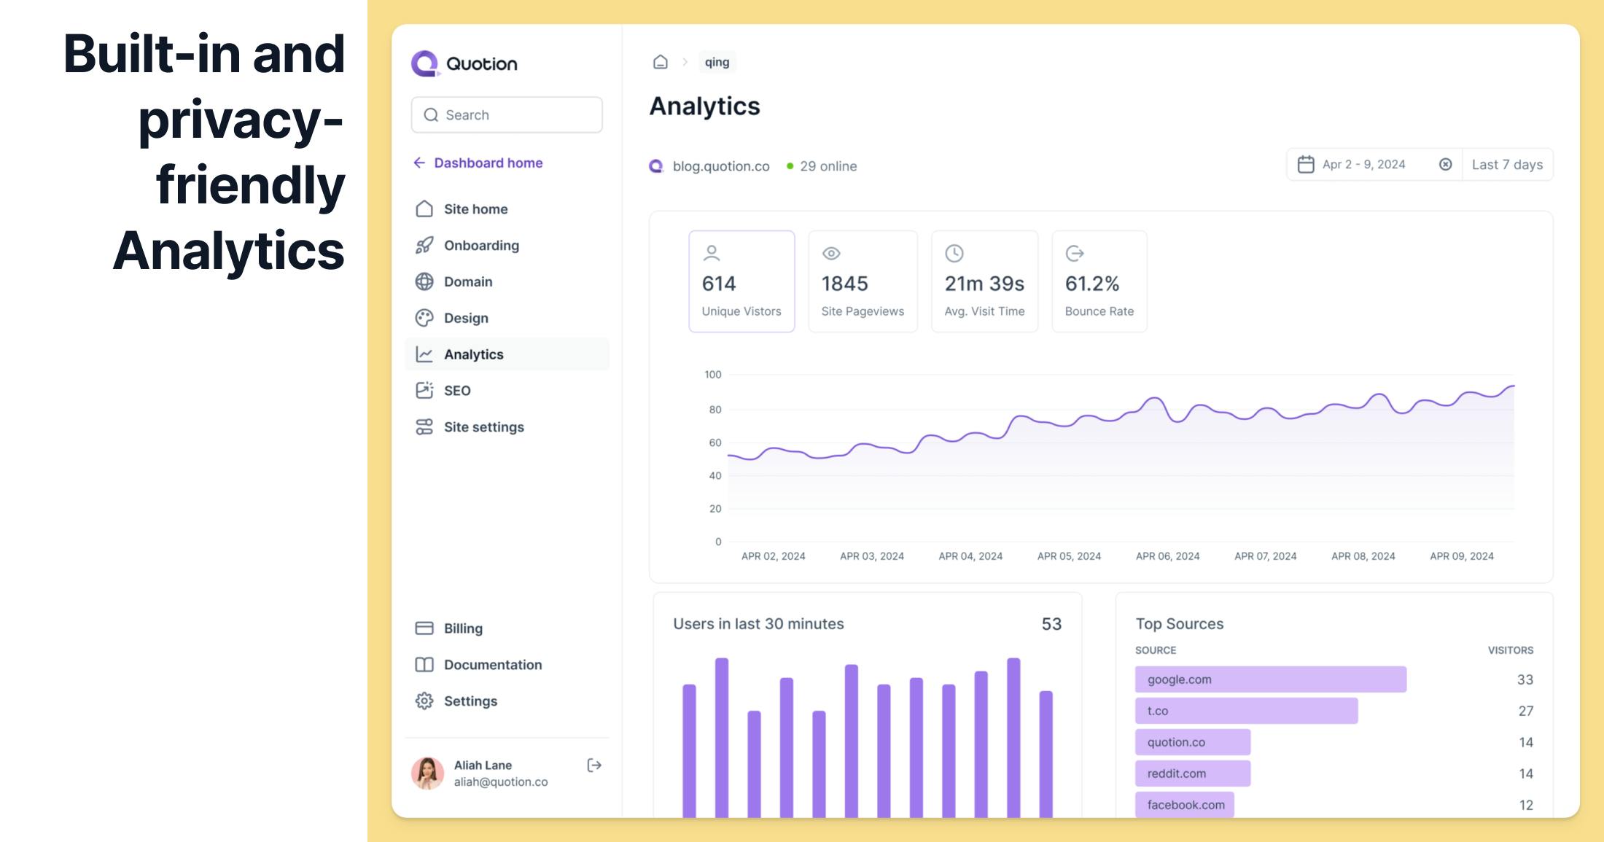The width and height of the screenshot is (1604, 842).
Task: Click the VISITORS column header
Action: 1511,650
